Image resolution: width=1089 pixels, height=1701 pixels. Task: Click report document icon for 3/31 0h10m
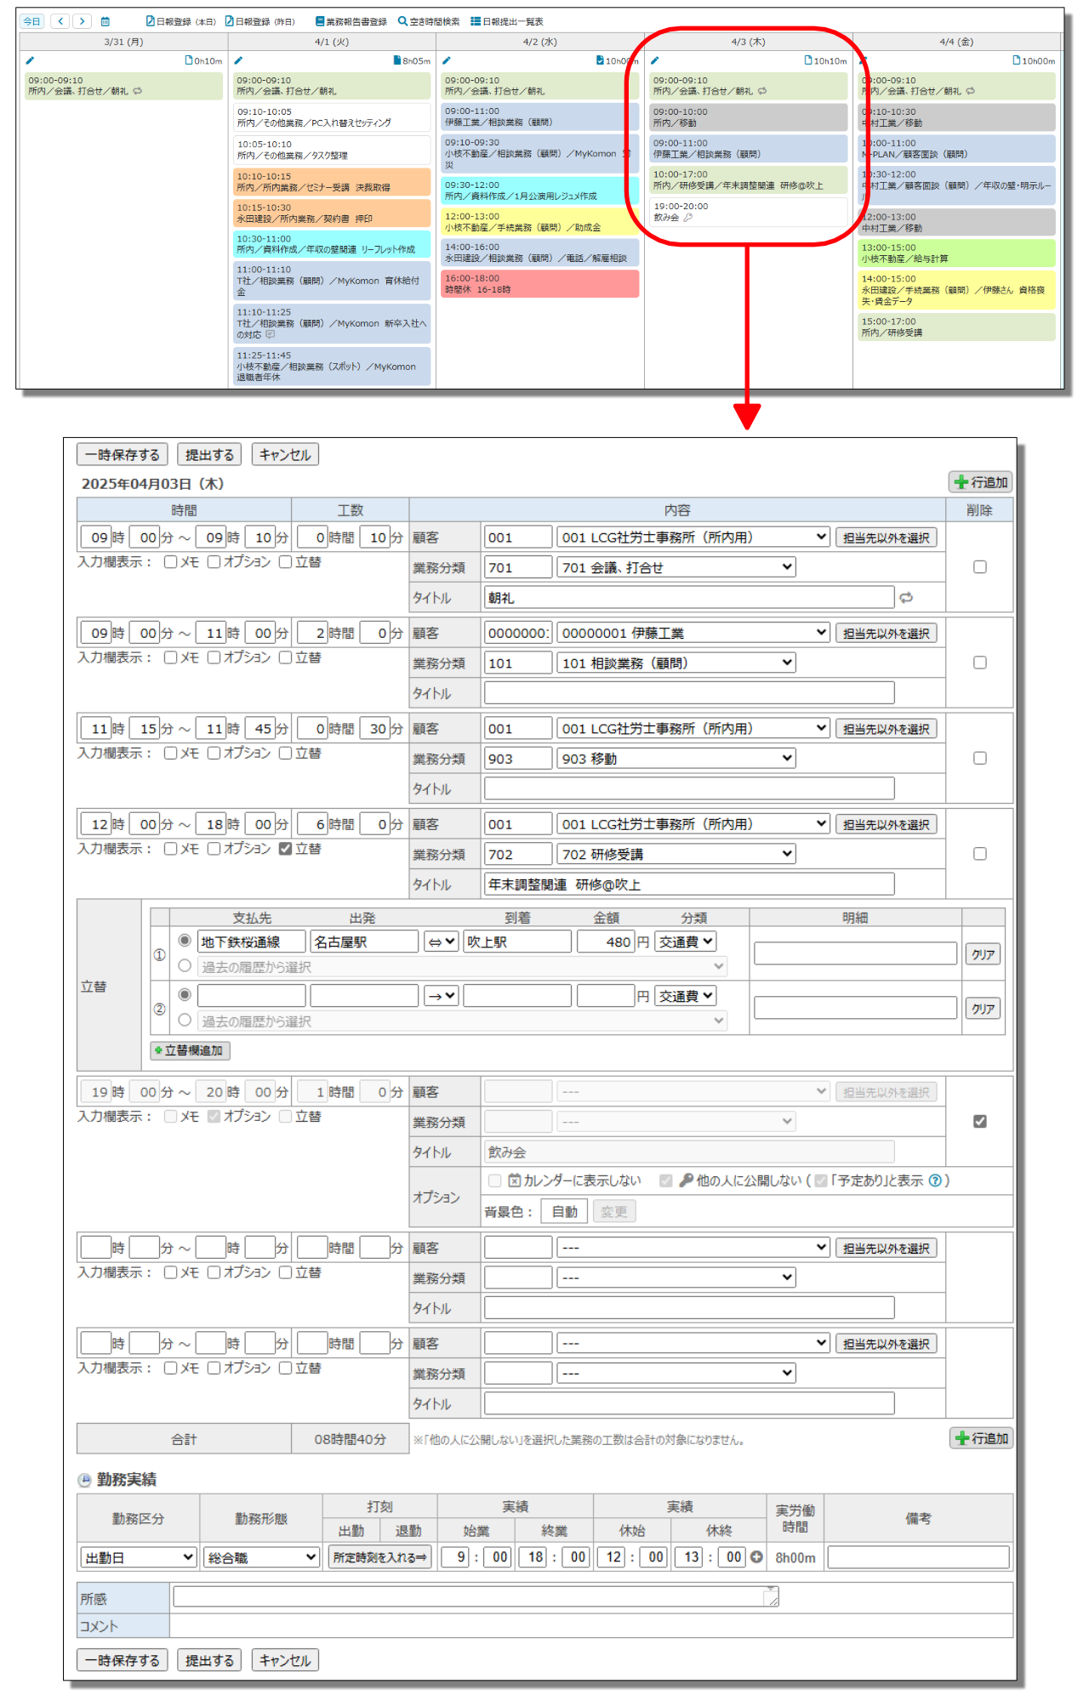[x=189, y=60]
